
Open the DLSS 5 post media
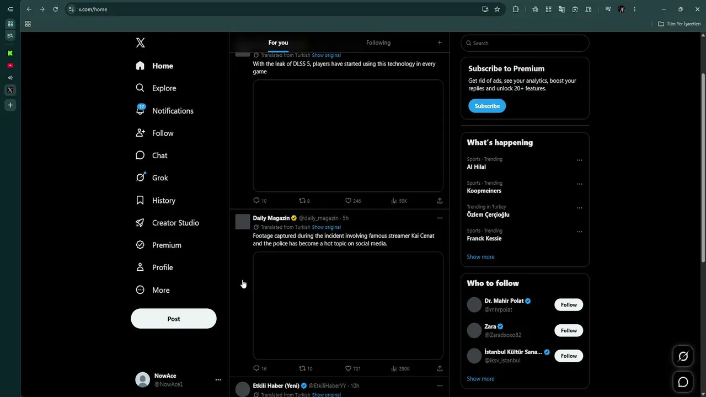click(348, 136)
